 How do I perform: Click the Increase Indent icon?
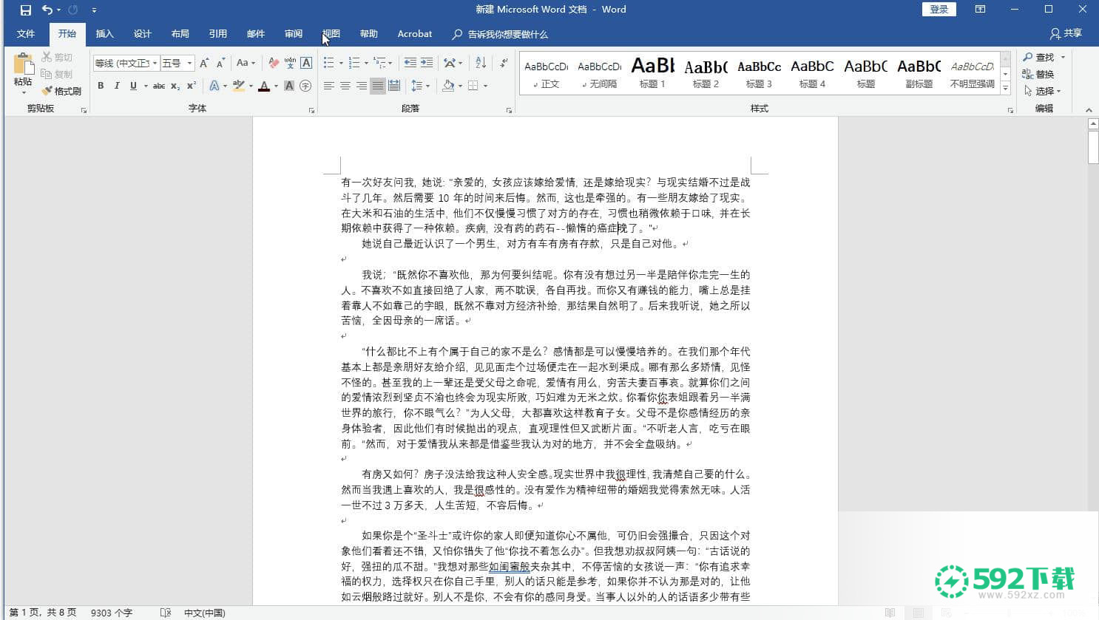point(427,63)
